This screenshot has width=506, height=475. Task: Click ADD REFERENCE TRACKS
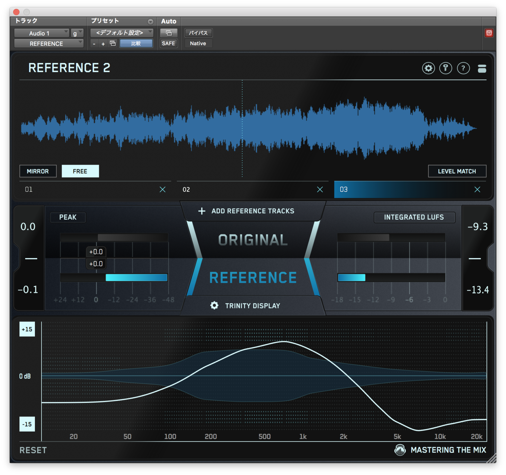tap(252, 211)
